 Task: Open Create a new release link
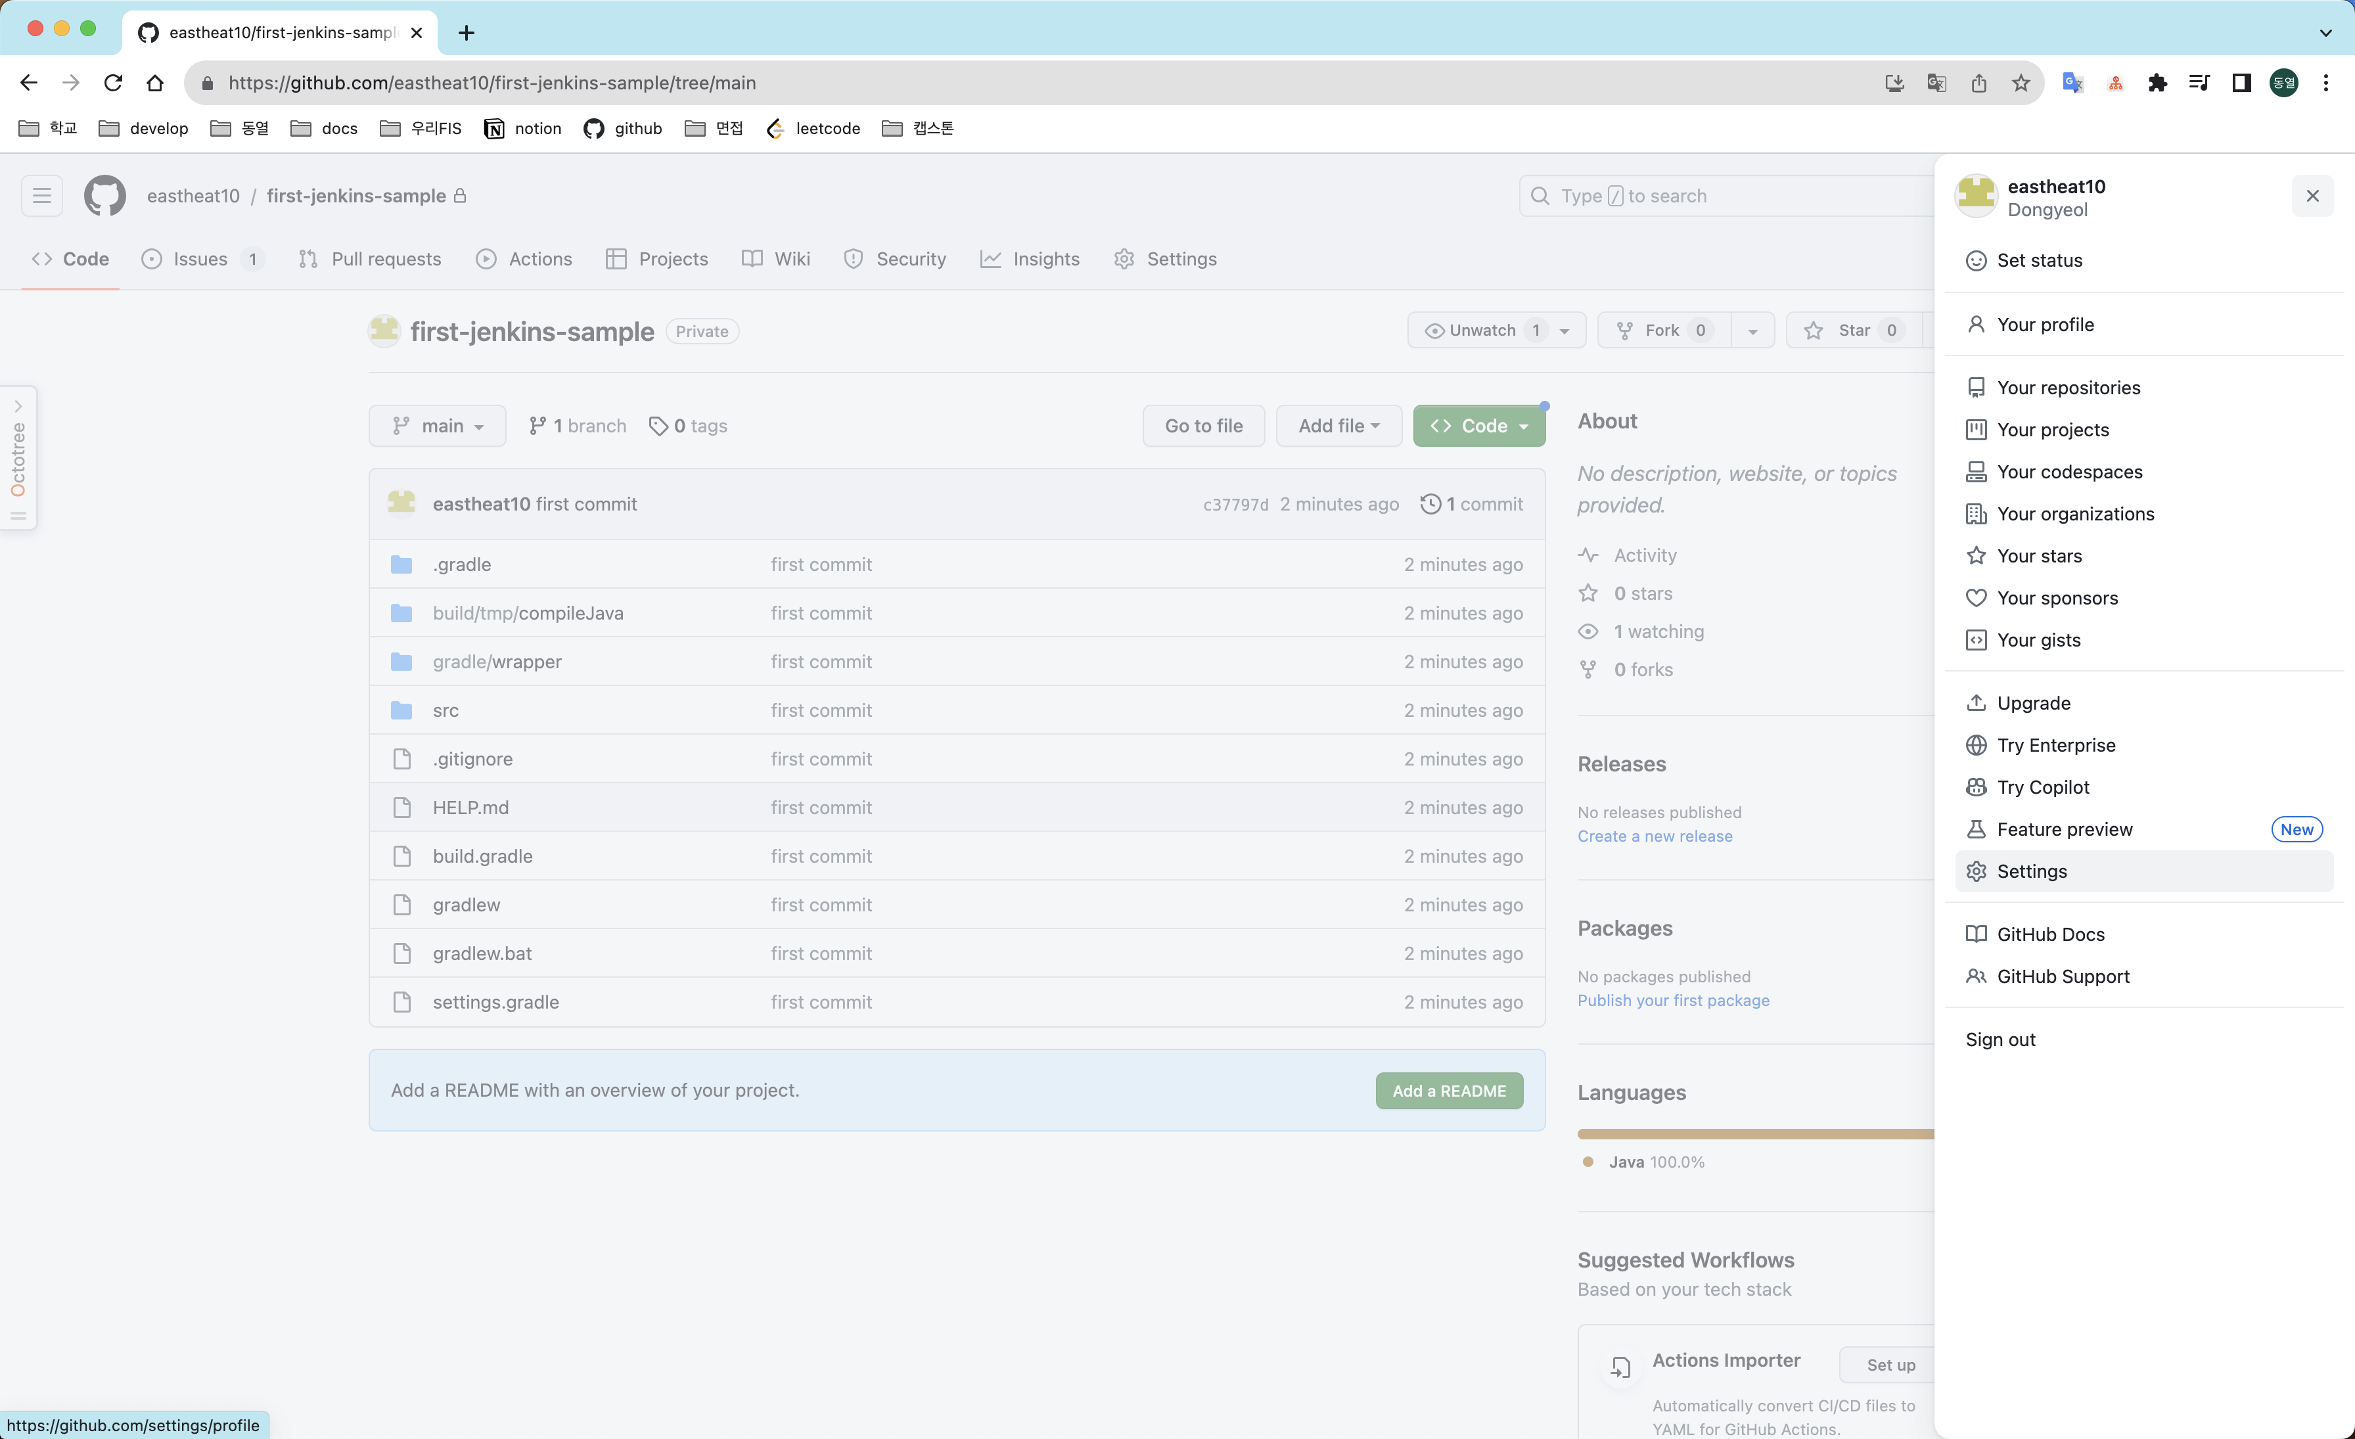coord(1653,836)
